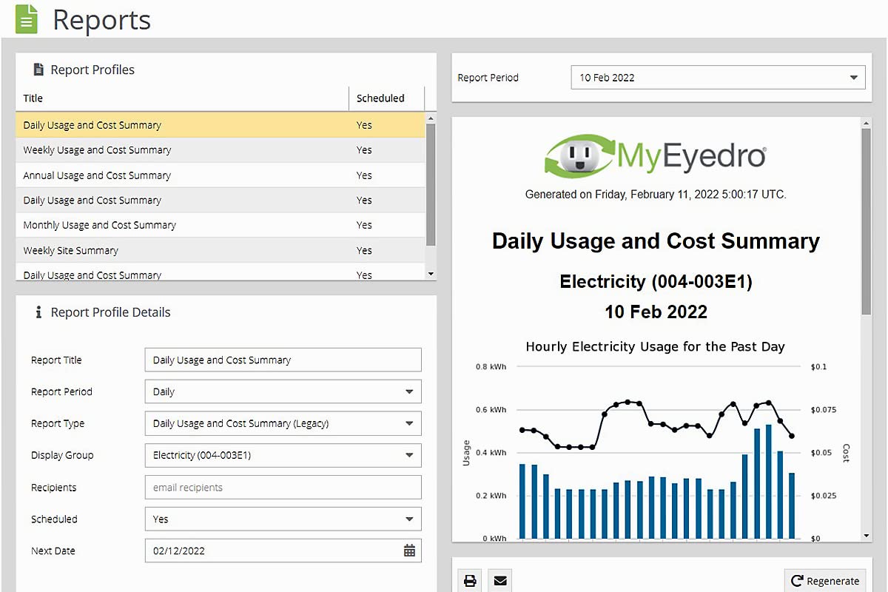Open the Scheduled Yes dropdown

click(x=283, y=519)
